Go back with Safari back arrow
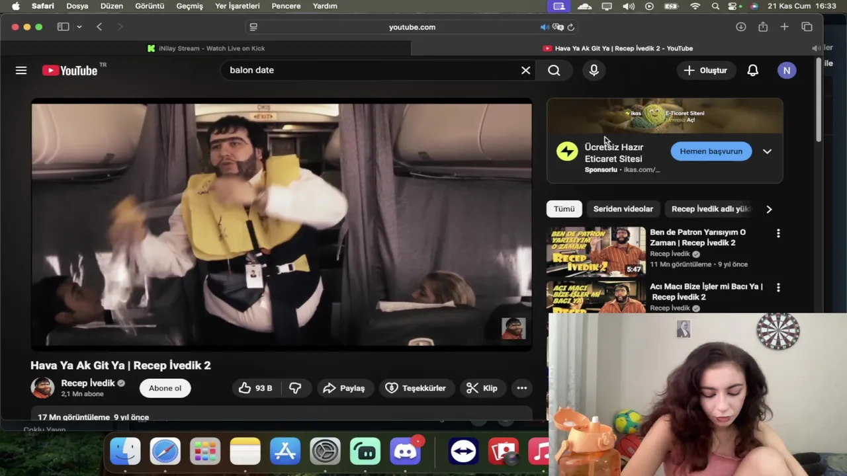Viewport: 847px width, 476px height. click(99, 27)
